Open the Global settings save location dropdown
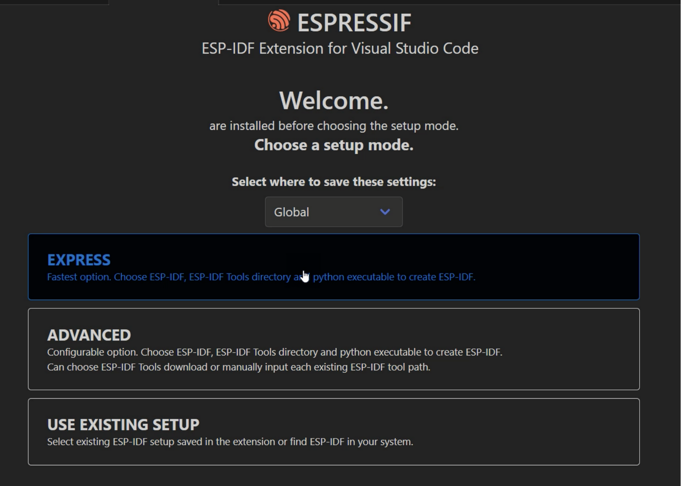This screenshot has height=486, width=681. [333, 212]
